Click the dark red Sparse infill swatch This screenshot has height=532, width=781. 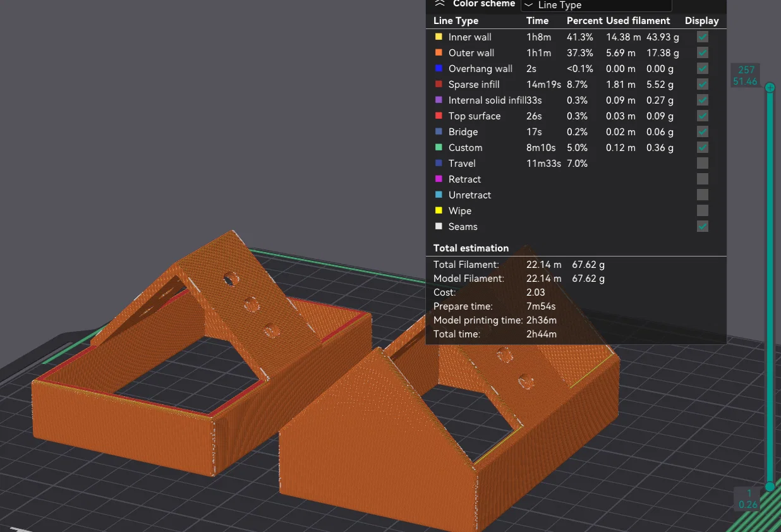coord(439,84)
